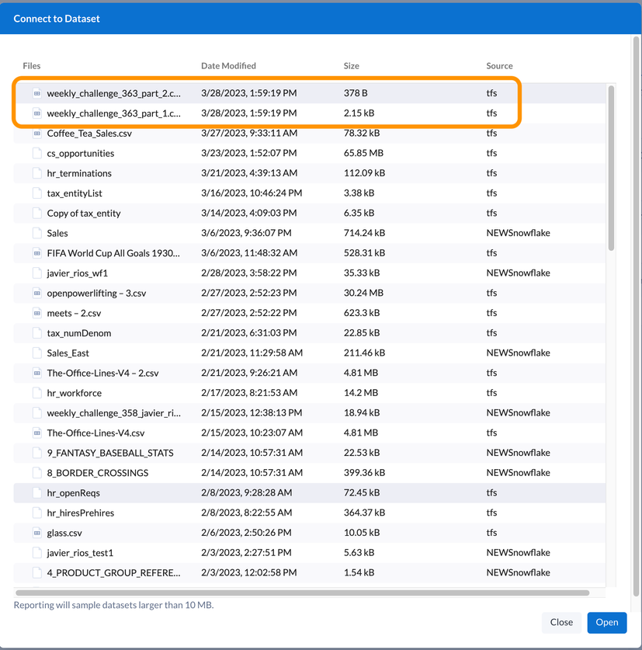This screenshot has width=642, height=650.
Task: Click the document icon beside Sales
Action: point(37,233)
